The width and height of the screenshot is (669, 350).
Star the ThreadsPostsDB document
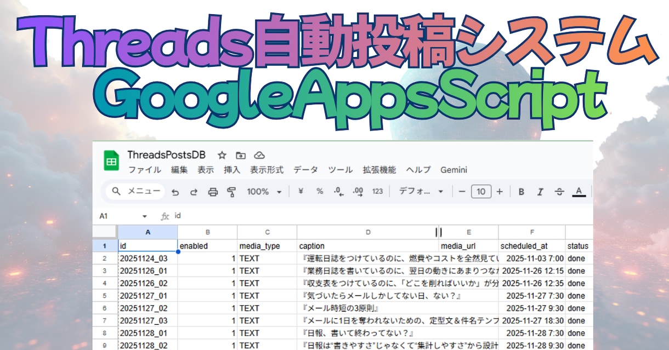[x=222, y=155]
